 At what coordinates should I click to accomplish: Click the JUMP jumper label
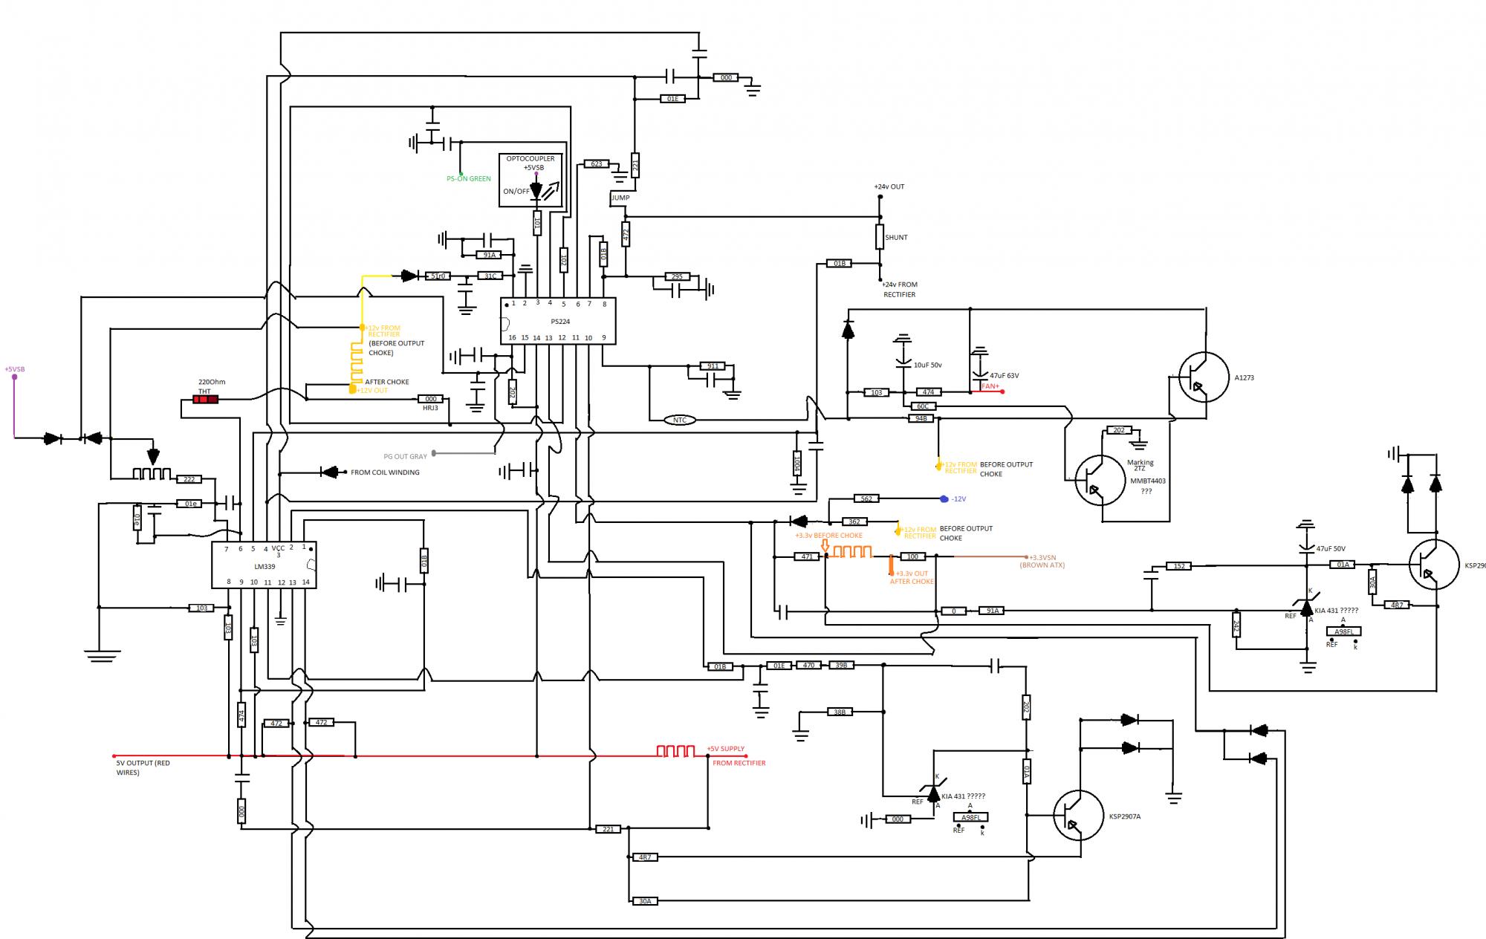[620, 198]
